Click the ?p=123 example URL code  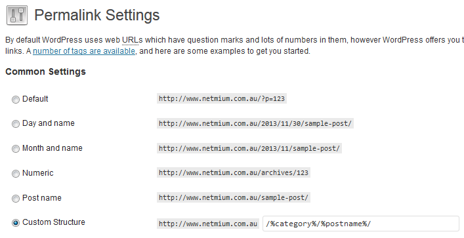point(222,99)
